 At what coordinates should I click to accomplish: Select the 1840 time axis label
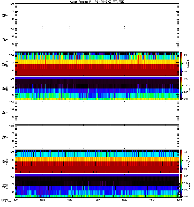(70, 199)
